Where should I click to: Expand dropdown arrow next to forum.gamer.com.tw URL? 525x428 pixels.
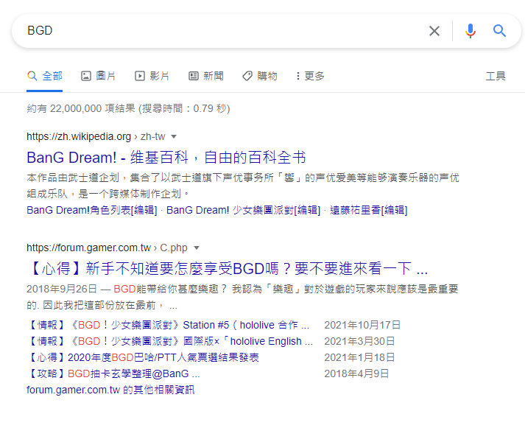[x=197, y=248]
